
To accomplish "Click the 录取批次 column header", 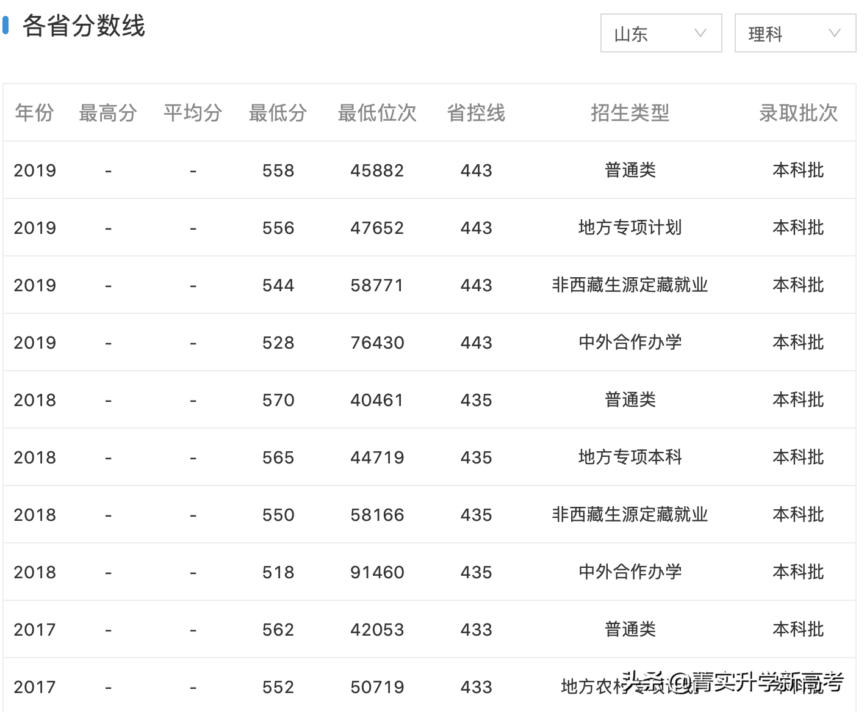I will [x=797, y=113].
